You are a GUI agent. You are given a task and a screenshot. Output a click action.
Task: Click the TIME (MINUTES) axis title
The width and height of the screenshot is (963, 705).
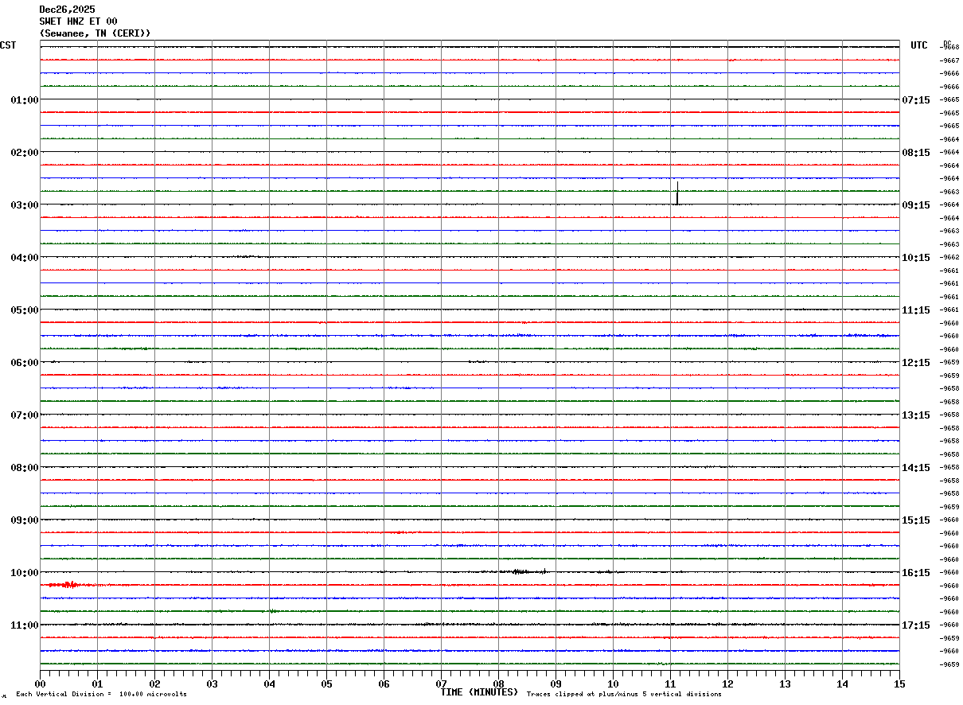click(479, 692)
